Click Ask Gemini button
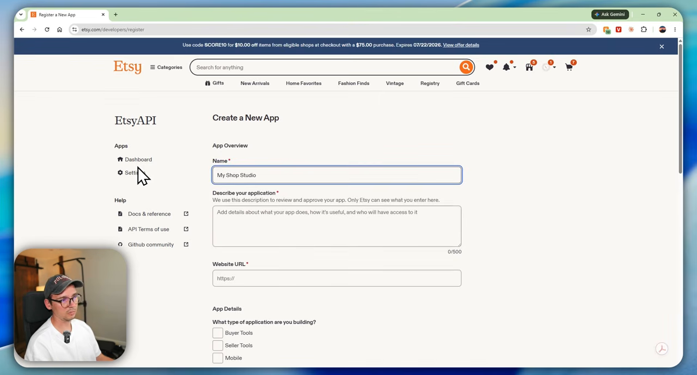The width and height of the screenshot is (697, 375). tap(610, 14)
